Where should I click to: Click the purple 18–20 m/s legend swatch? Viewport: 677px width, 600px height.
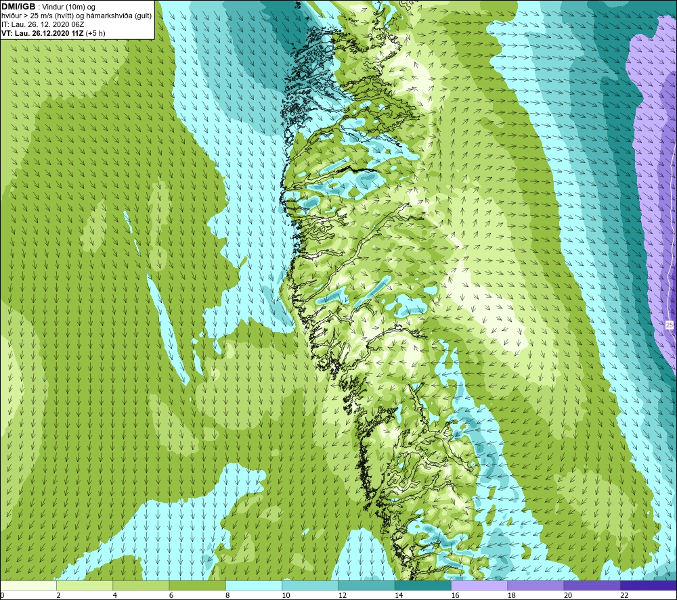(x=536, y=585)
